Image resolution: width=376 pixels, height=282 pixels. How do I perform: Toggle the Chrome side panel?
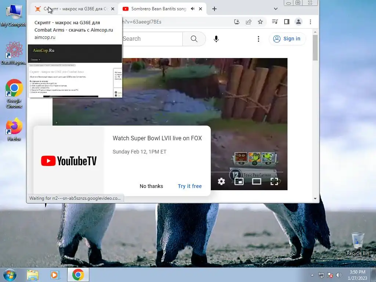pos(286,22)
